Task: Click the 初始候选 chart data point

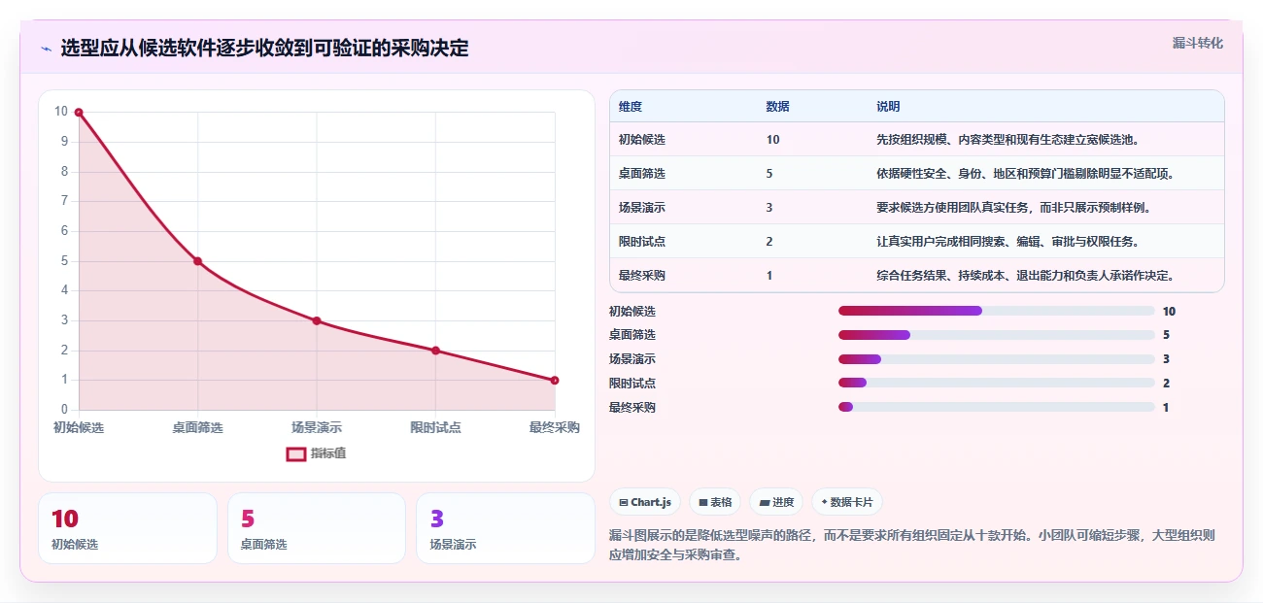Action: (79, 113)
